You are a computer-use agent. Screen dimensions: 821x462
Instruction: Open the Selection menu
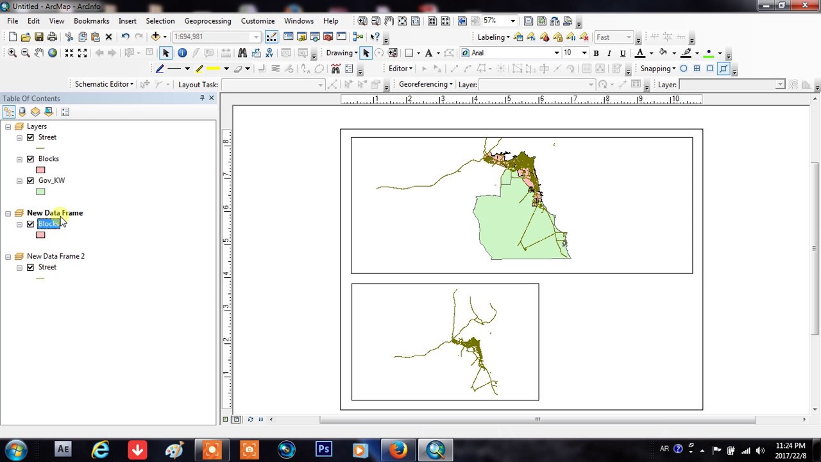(x=160, y=21)
